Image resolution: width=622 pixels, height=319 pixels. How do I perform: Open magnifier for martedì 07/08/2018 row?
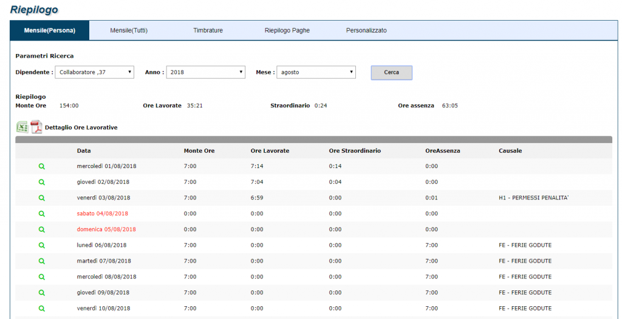point(42,261)
